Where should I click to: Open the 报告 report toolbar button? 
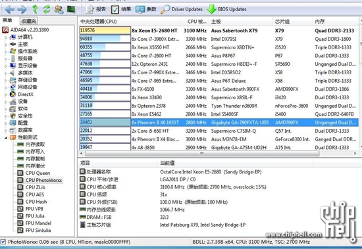coord(95,9)
